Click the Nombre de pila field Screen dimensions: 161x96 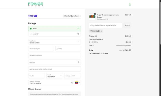point(41,49)
